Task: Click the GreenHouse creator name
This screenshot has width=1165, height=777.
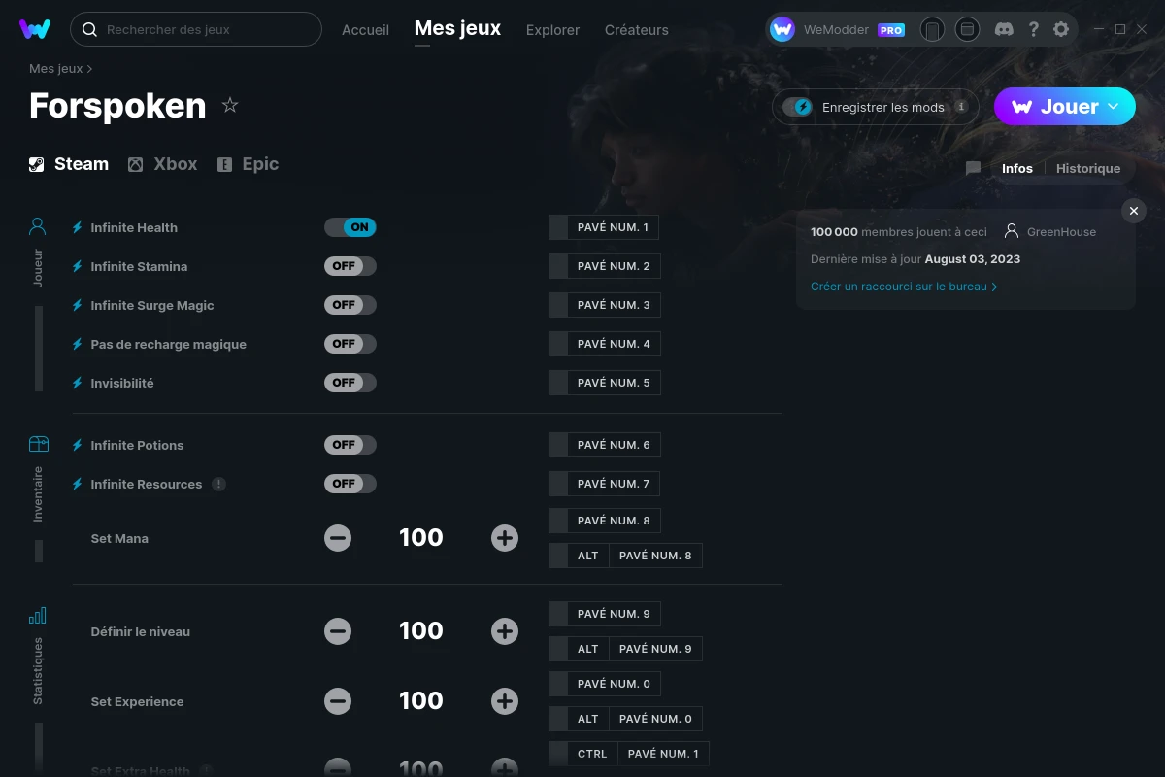Action: tap(1061, 231)
